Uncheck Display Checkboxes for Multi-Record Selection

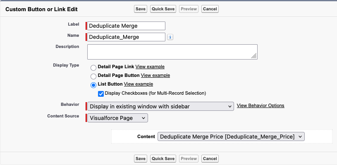click(x=101, y=94)
